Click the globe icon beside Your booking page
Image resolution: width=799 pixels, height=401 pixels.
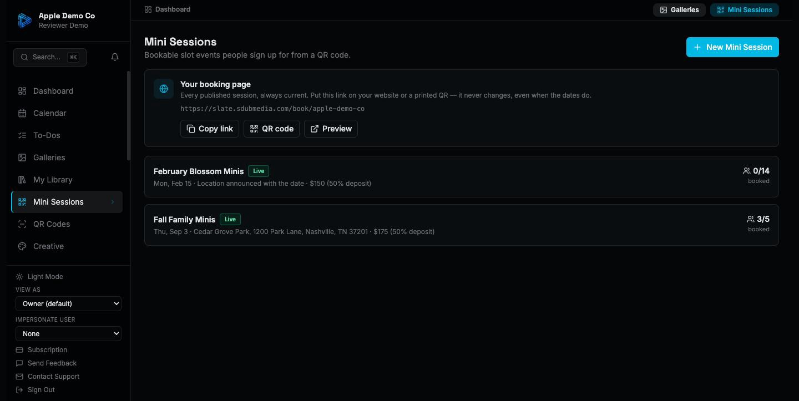[164, 89]
